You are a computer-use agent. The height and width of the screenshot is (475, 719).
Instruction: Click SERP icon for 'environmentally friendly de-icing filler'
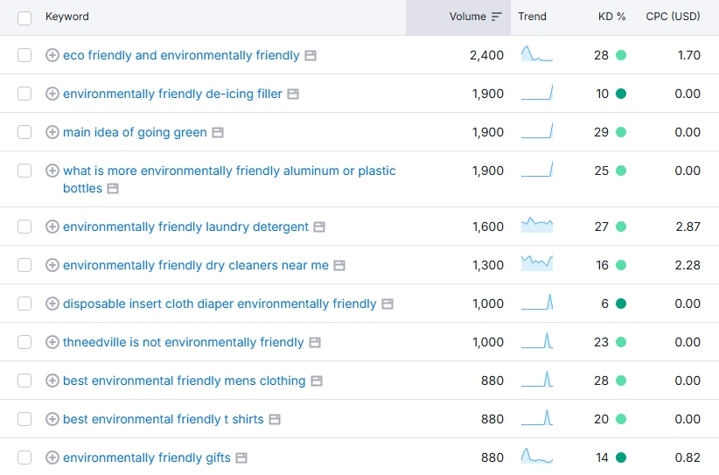tap(293, 94)
